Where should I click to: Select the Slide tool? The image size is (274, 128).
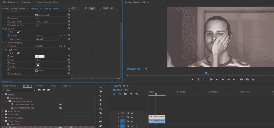click(x=100, y=122)
